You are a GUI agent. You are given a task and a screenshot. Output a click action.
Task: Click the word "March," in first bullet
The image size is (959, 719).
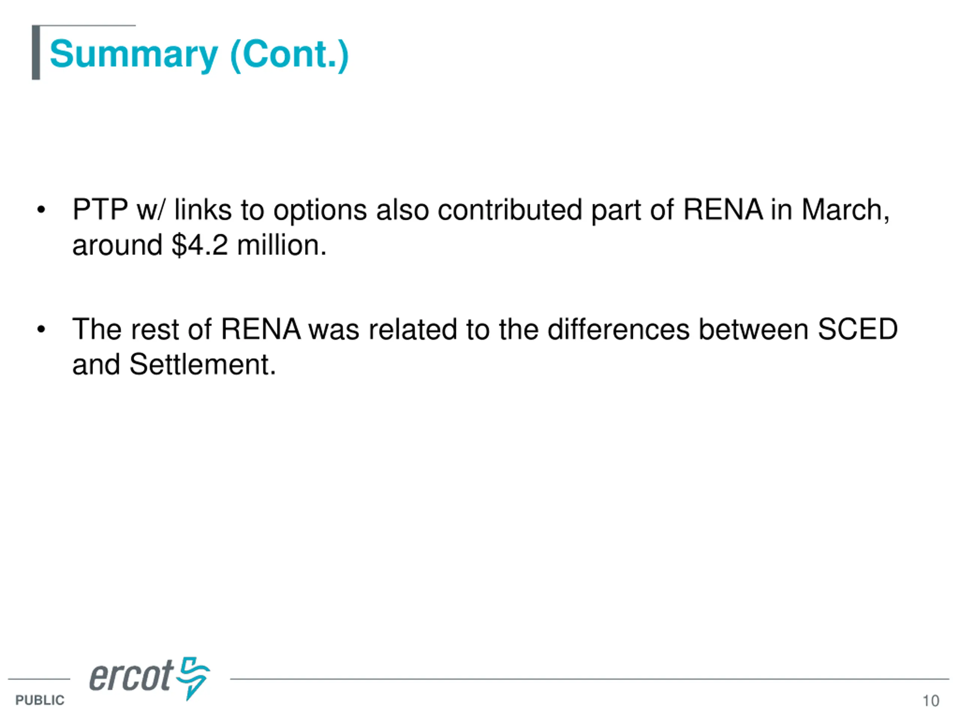click(845, 210)
